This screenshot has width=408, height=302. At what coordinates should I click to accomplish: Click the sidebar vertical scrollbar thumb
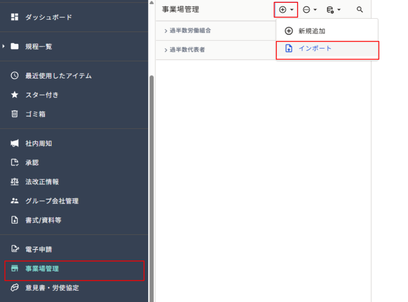click(151, 188)
